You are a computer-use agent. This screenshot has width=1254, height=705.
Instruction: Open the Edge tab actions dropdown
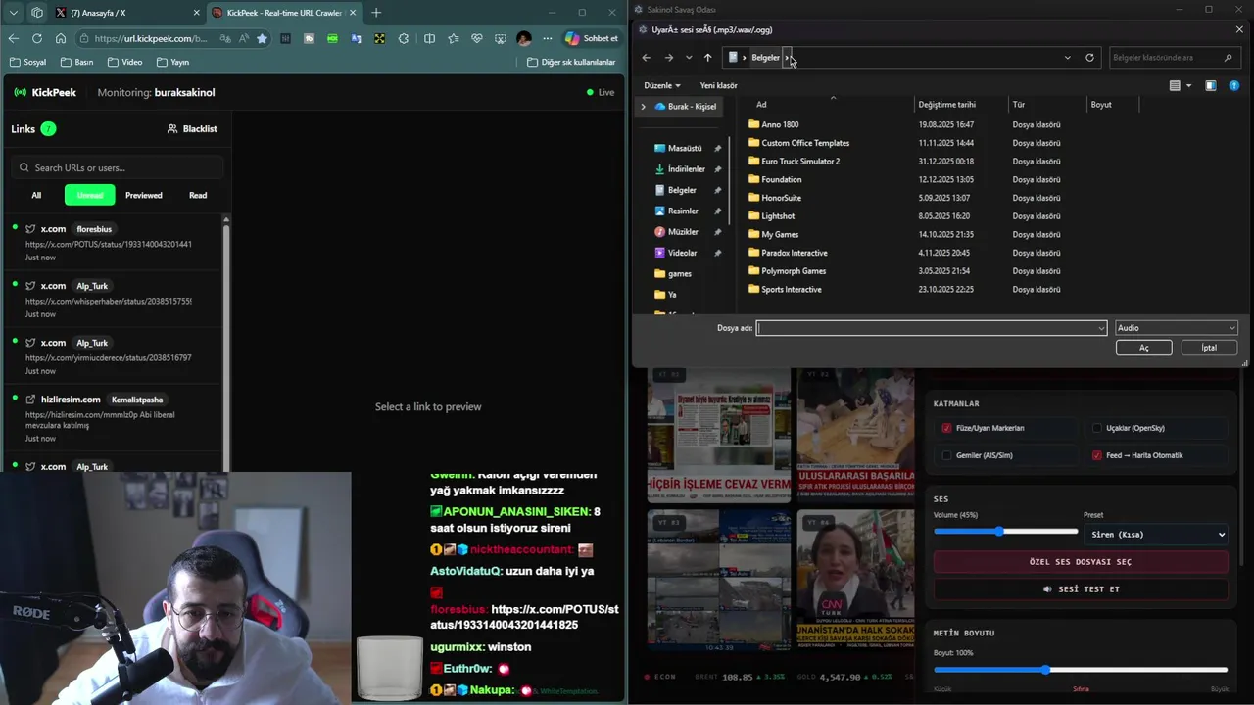(x=14, y=13)
